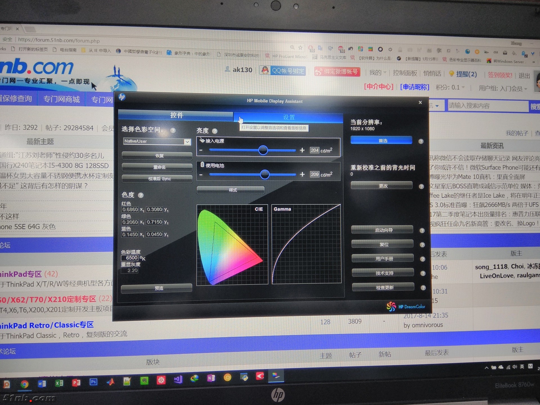This screenshot has height=405, width=540.
Task: Click 首选 resolution button
Action: click(x=381, y=140)
